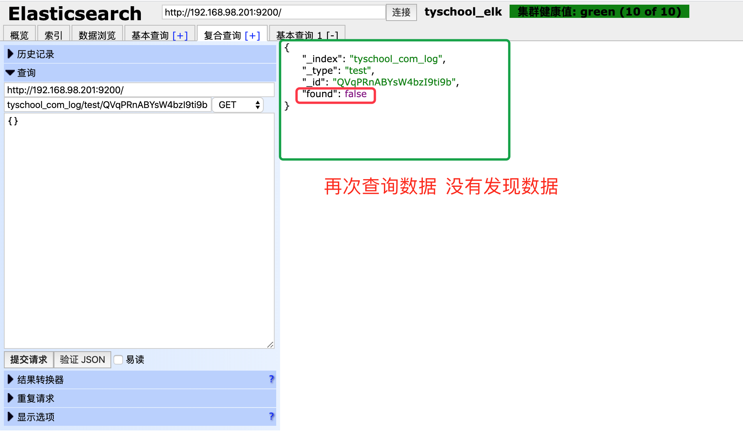Click the help icon beside 结果转换器
Screen dimensions: 743x432
[271, 379]
